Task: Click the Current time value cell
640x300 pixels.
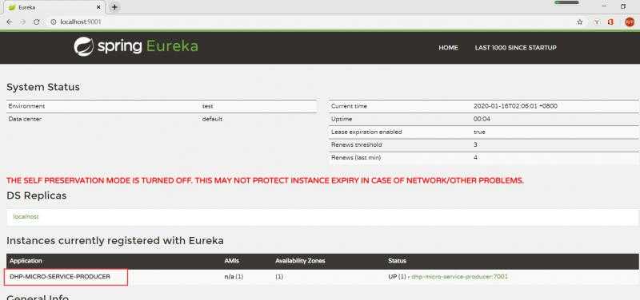Action: click(515, 106)
